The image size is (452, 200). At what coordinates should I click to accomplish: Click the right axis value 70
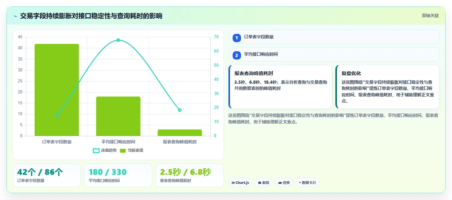click(216, 37)
